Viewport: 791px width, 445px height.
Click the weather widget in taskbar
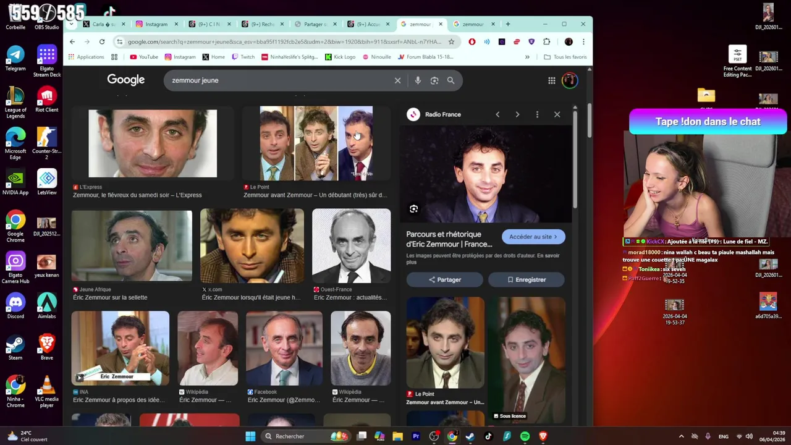[28, 436]
